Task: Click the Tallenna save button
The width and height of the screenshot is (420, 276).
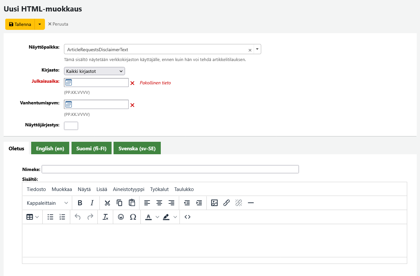Action: (20, 24)
